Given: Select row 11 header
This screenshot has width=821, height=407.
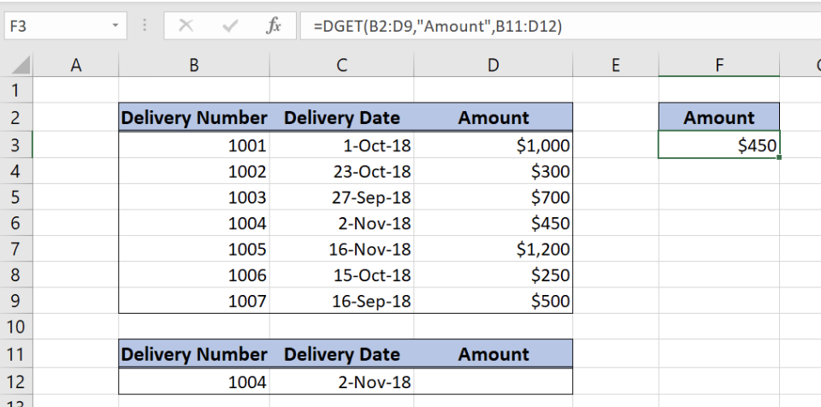Looking at the screenshot, I should pyautogui.click(x=16, y=354).
